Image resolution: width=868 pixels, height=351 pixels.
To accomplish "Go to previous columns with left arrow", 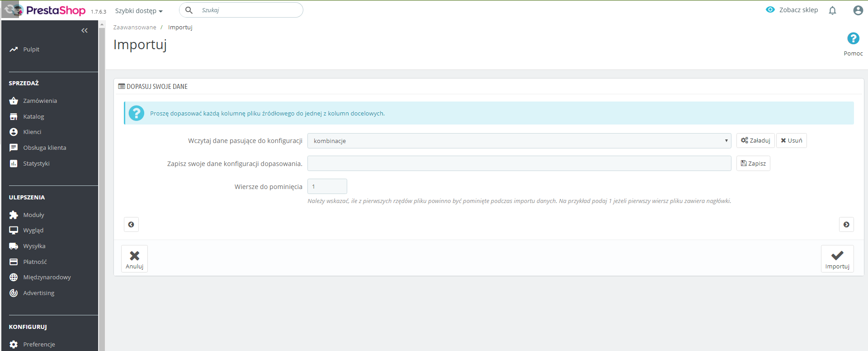I will (x=131, y=224).
